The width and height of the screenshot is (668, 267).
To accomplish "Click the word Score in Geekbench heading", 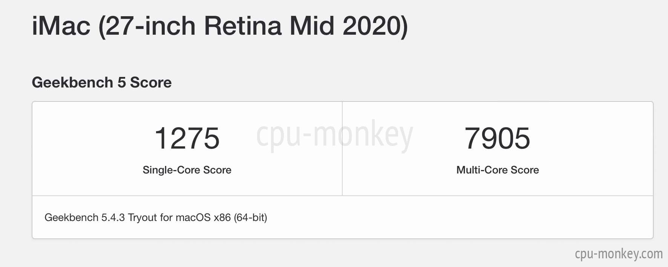I will (151, 82).
